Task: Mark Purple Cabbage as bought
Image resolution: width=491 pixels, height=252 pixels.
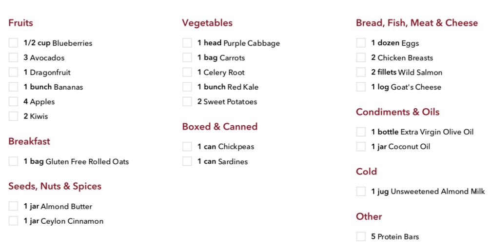Action: pos(187,43)
